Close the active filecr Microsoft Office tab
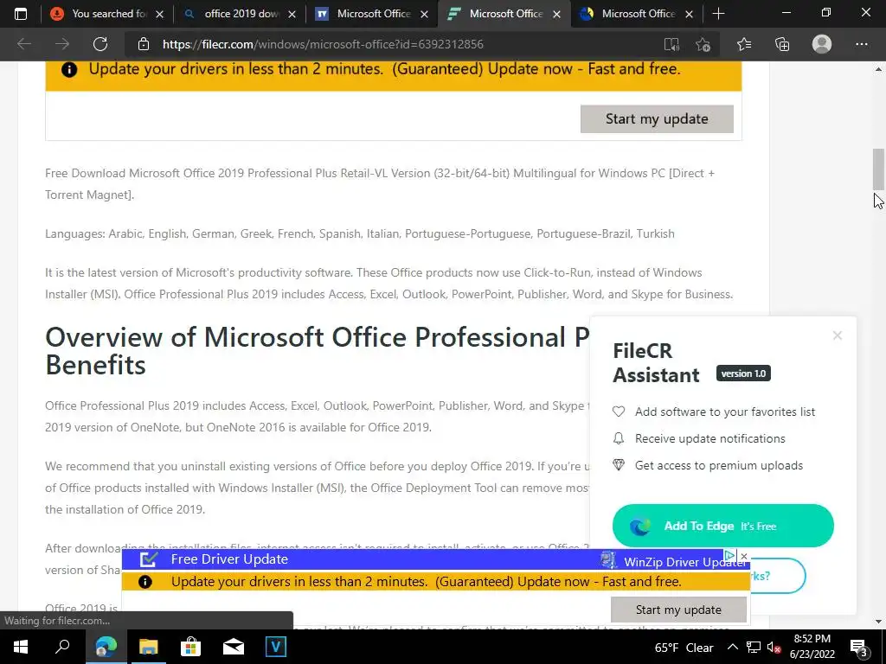The width and height of the screenshot is (886, 664). click(556, 14)
